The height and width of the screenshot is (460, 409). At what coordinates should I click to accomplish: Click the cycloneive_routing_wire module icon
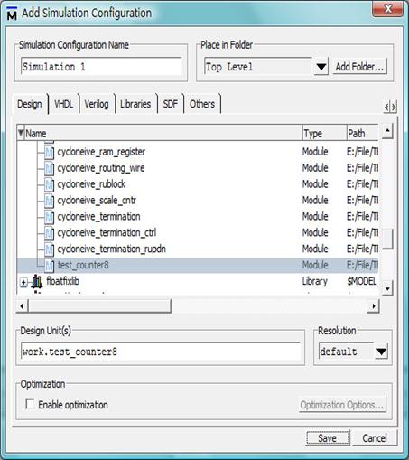[x=49, y=168]
